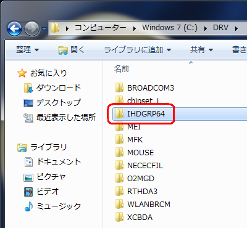
Task: Open ビデオ library
Action: (x=48, y=192)
